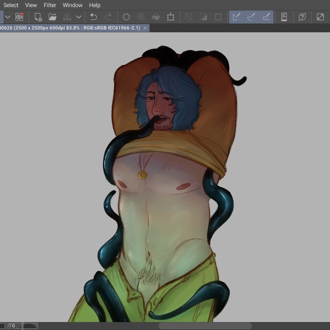Toggle Snap to Grid
330x330 pixels.
click(x=266, y=17)
